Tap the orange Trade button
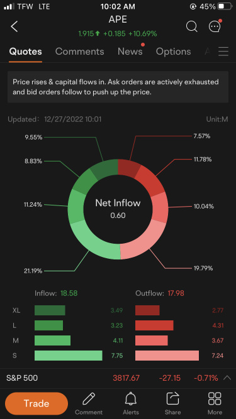The image size is (236, 419). 37,403
